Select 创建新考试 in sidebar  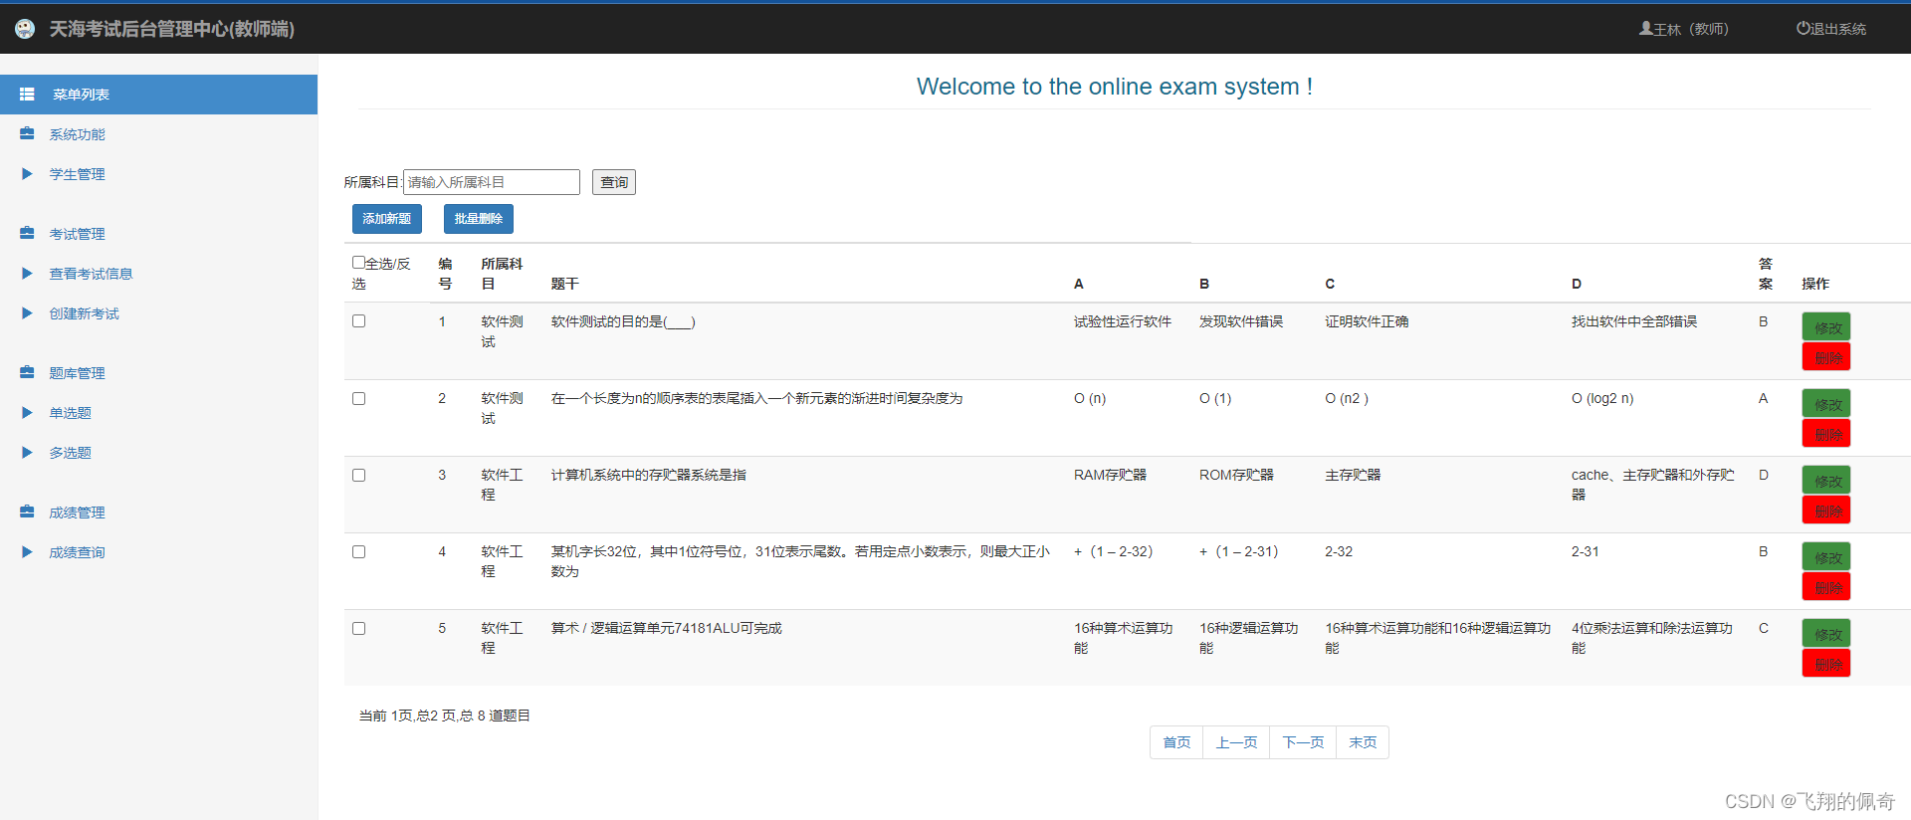[84, 313]
